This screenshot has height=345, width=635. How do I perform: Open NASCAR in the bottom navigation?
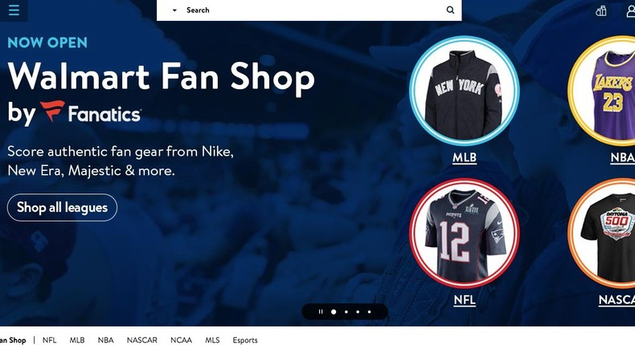pyautogui.click(x=141, y=340)
